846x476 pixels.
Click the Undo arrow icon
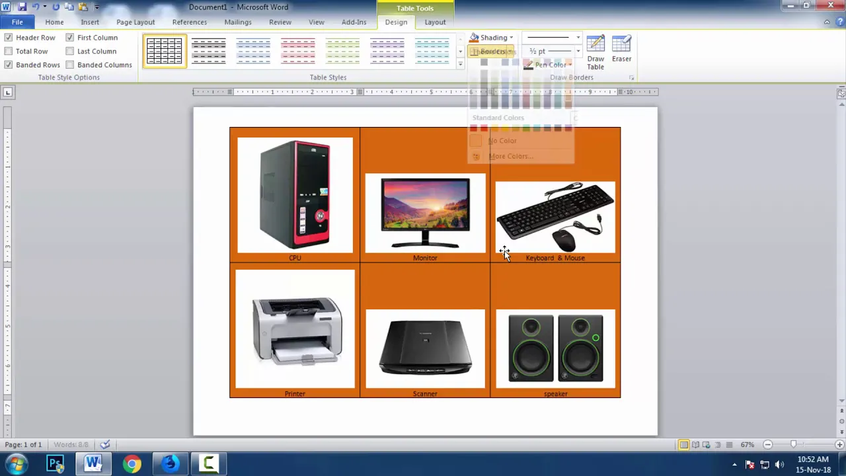[35, 7]
